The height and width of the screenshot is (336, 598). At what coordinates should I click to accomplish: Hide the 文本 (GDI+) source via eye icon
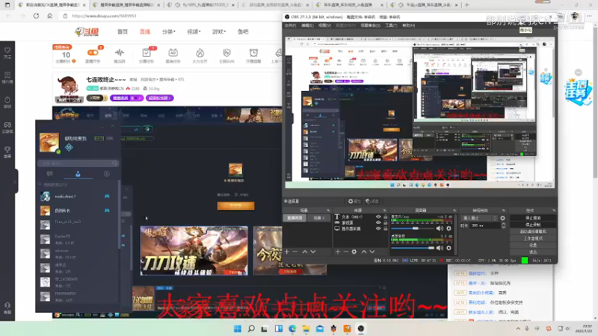[378, 217]
